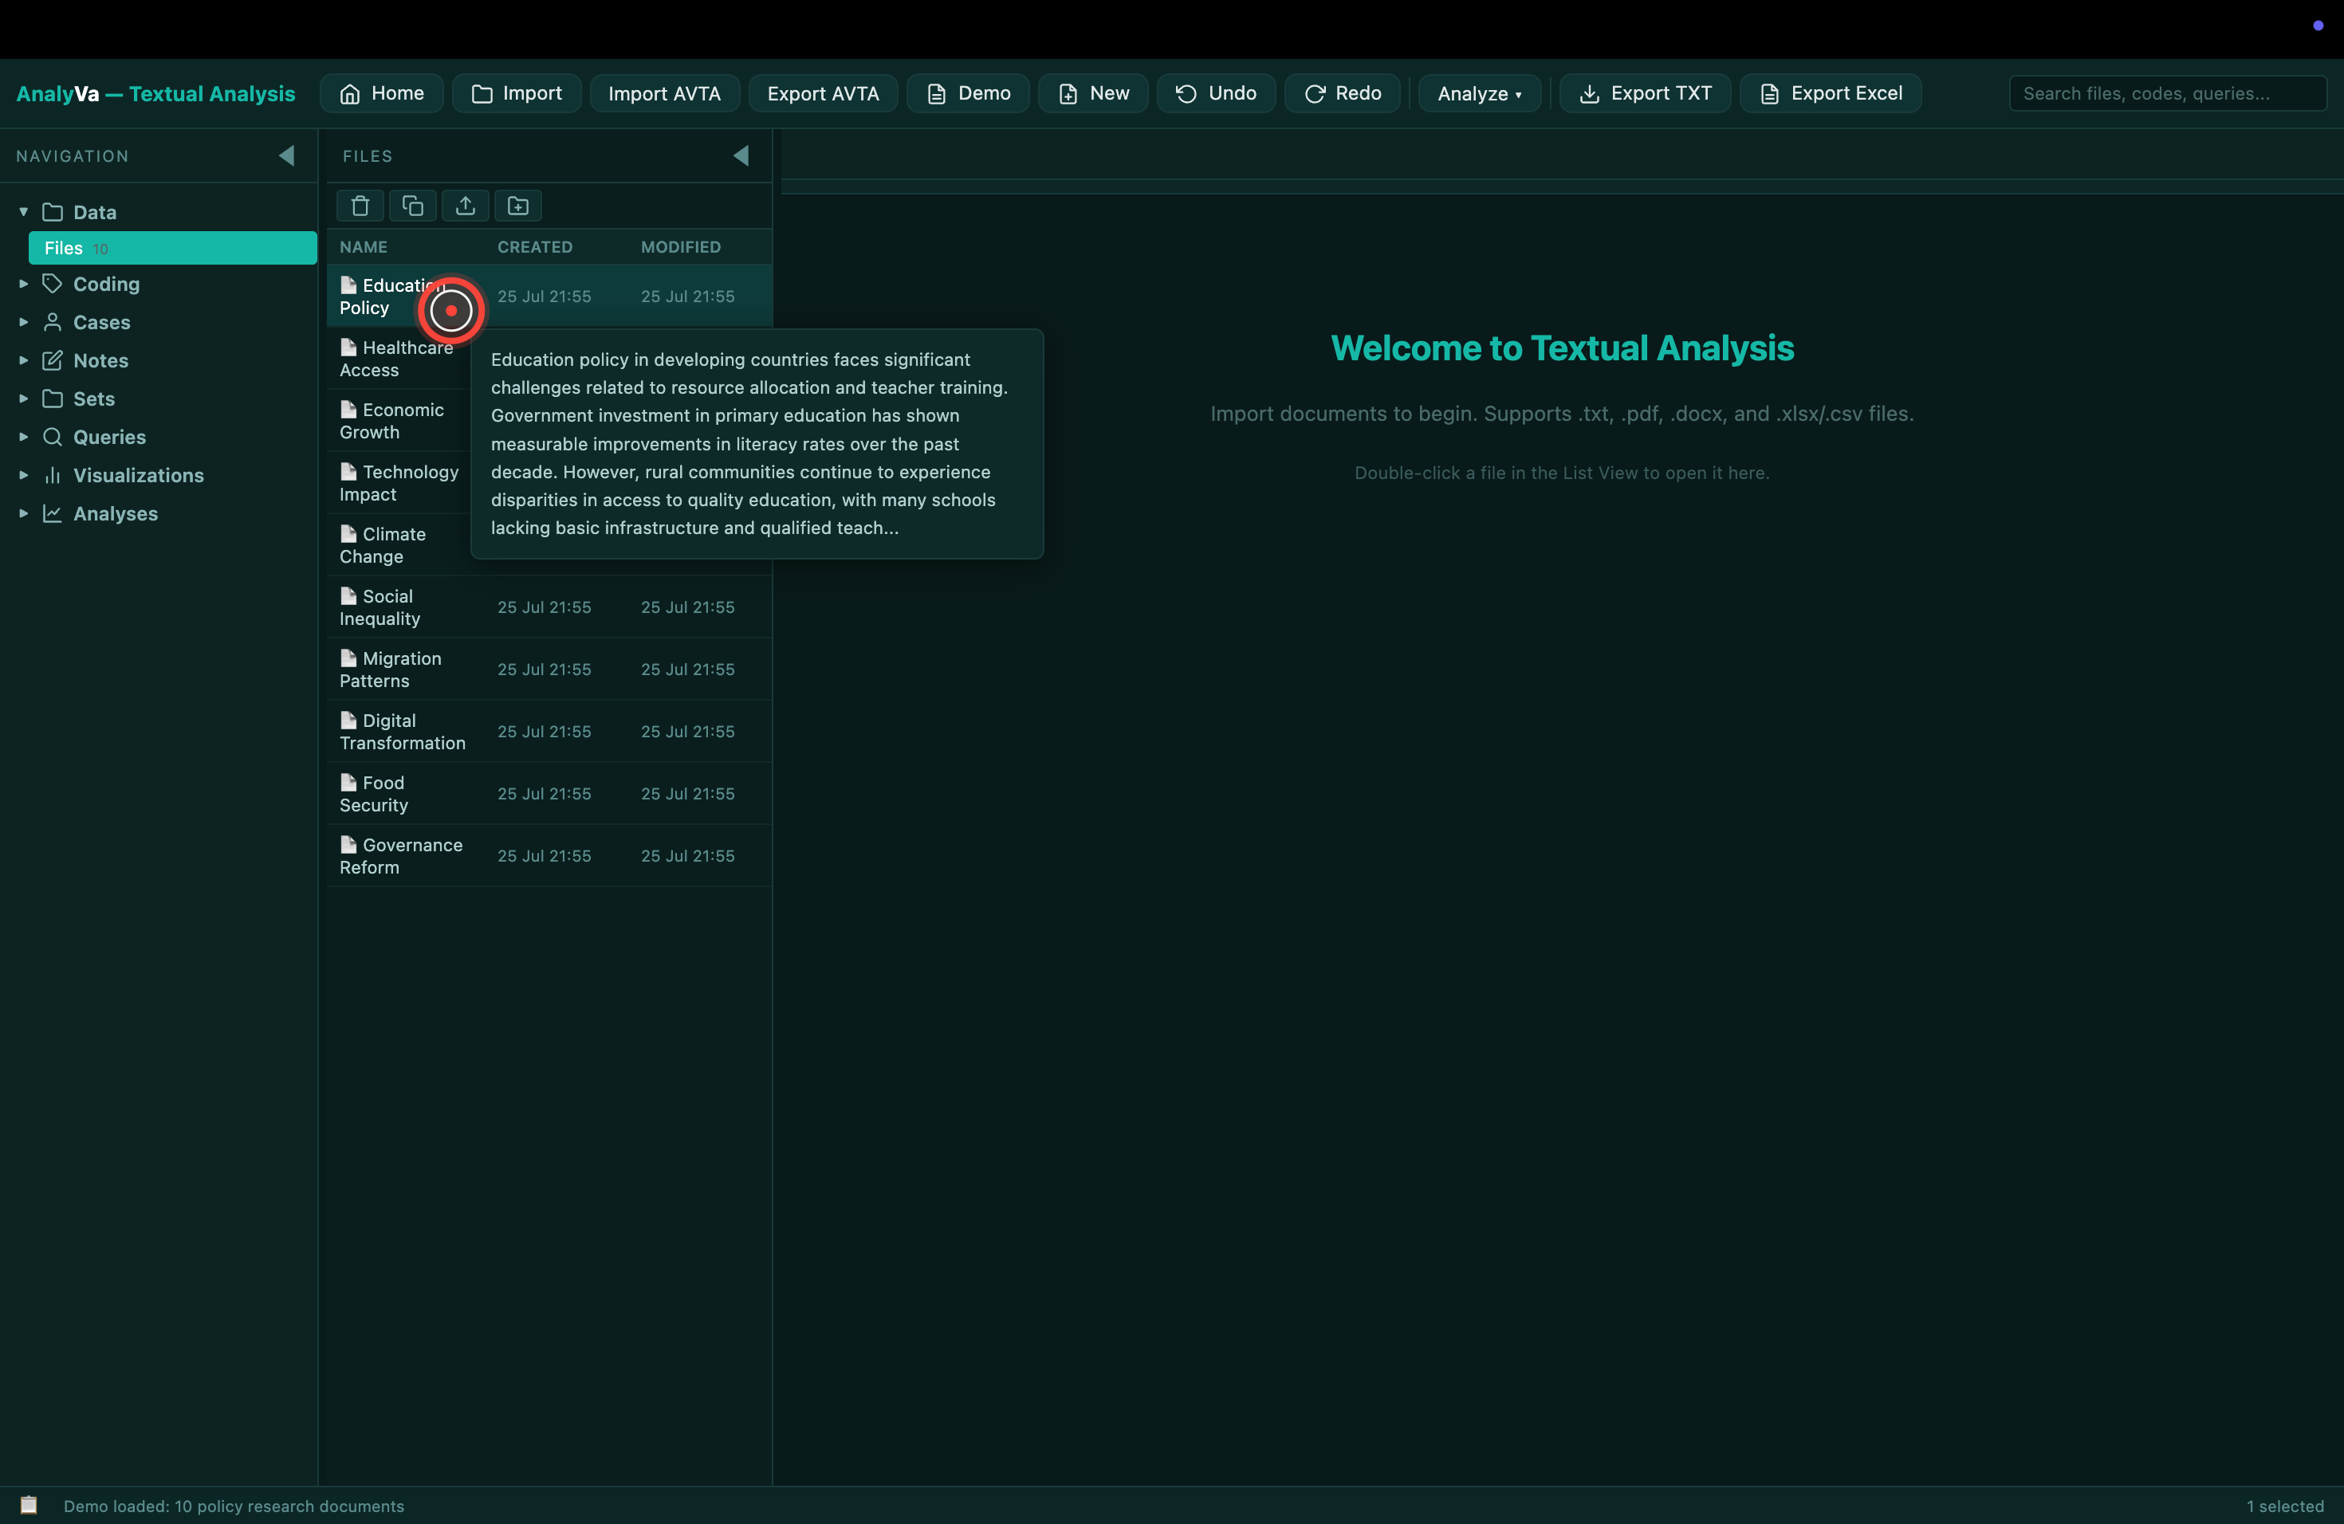Click the 'Demo loaded' status bar message
2344x1524 pixels.
[234, 1506]
